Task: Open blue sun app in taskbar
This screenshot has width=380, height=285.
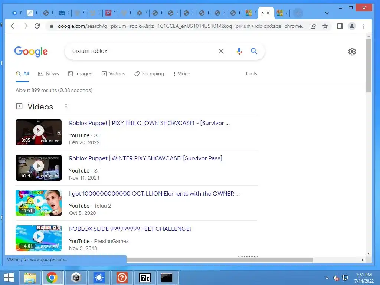Action: [99, 278]
